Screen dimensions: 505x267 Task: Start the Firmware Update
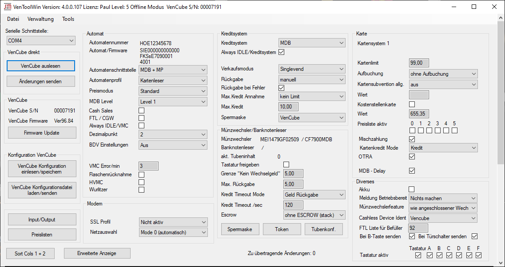click(42, 133)
